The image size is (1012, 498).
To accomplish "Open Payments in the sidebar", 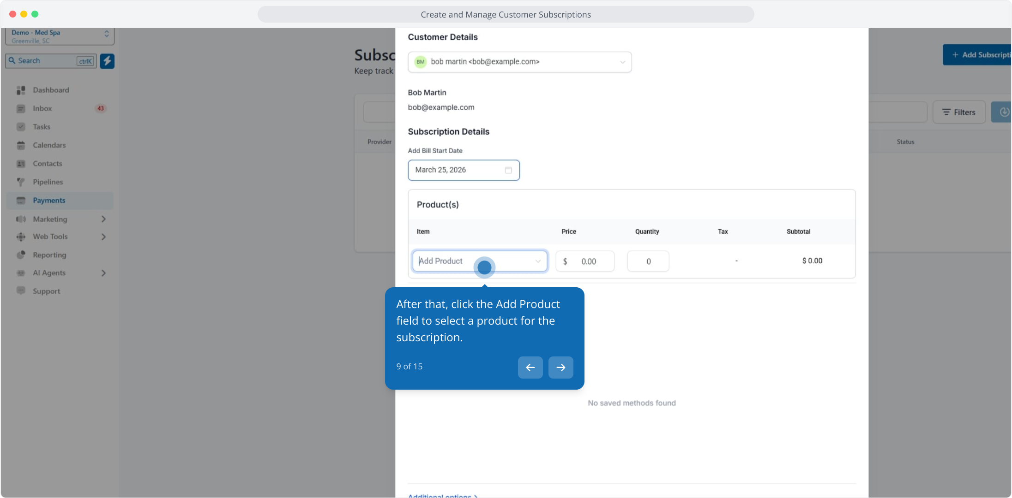I will [x=49, y=201].
